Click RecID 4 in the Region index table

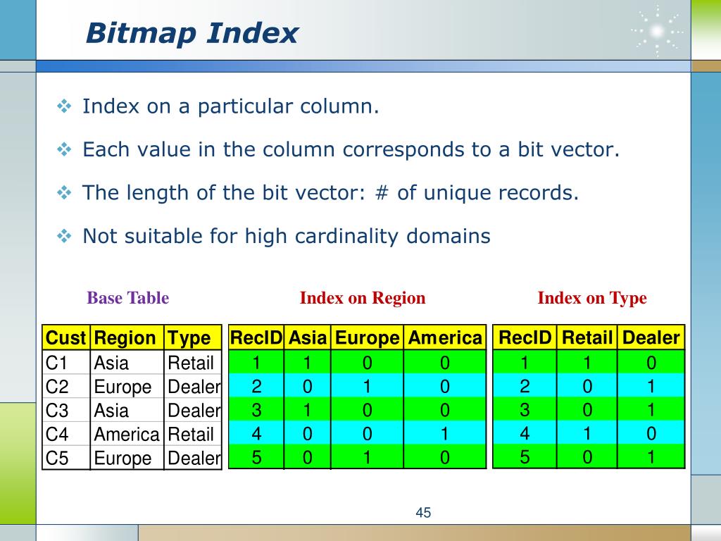[256, 433]
